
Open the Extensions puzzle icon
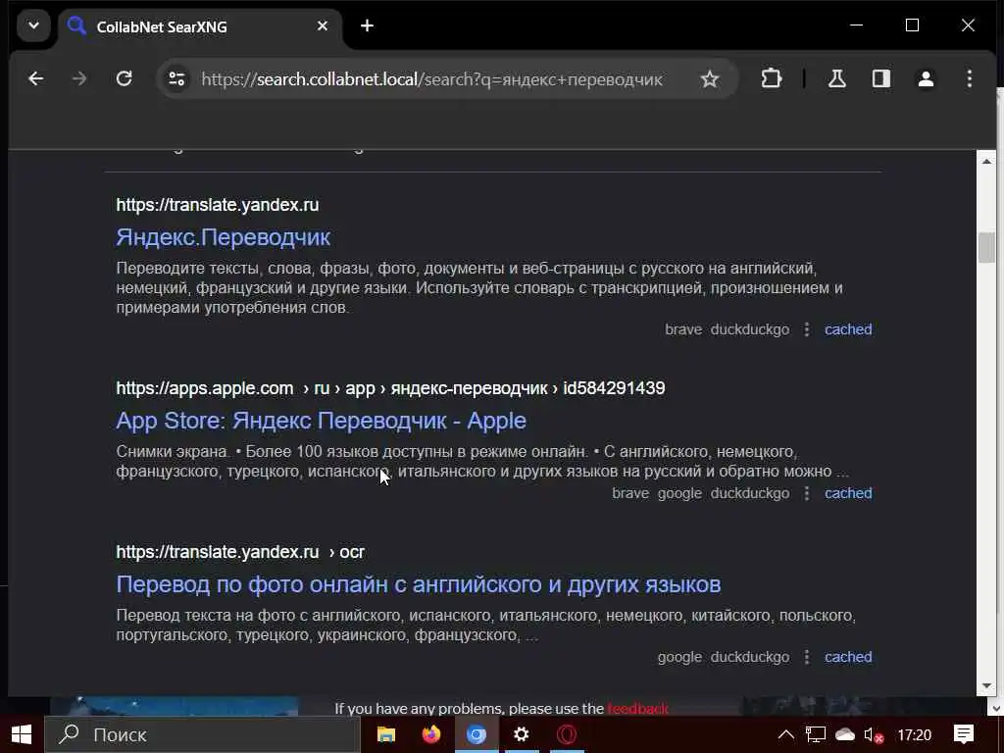[772, 78]
